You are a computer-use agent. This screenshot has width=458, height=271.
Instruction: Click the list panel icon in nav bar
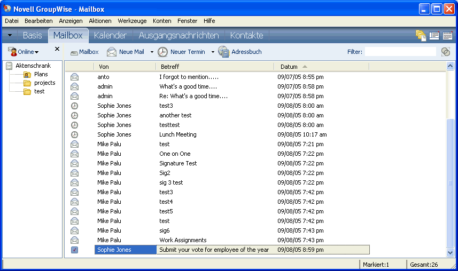[x=434, y=36]
